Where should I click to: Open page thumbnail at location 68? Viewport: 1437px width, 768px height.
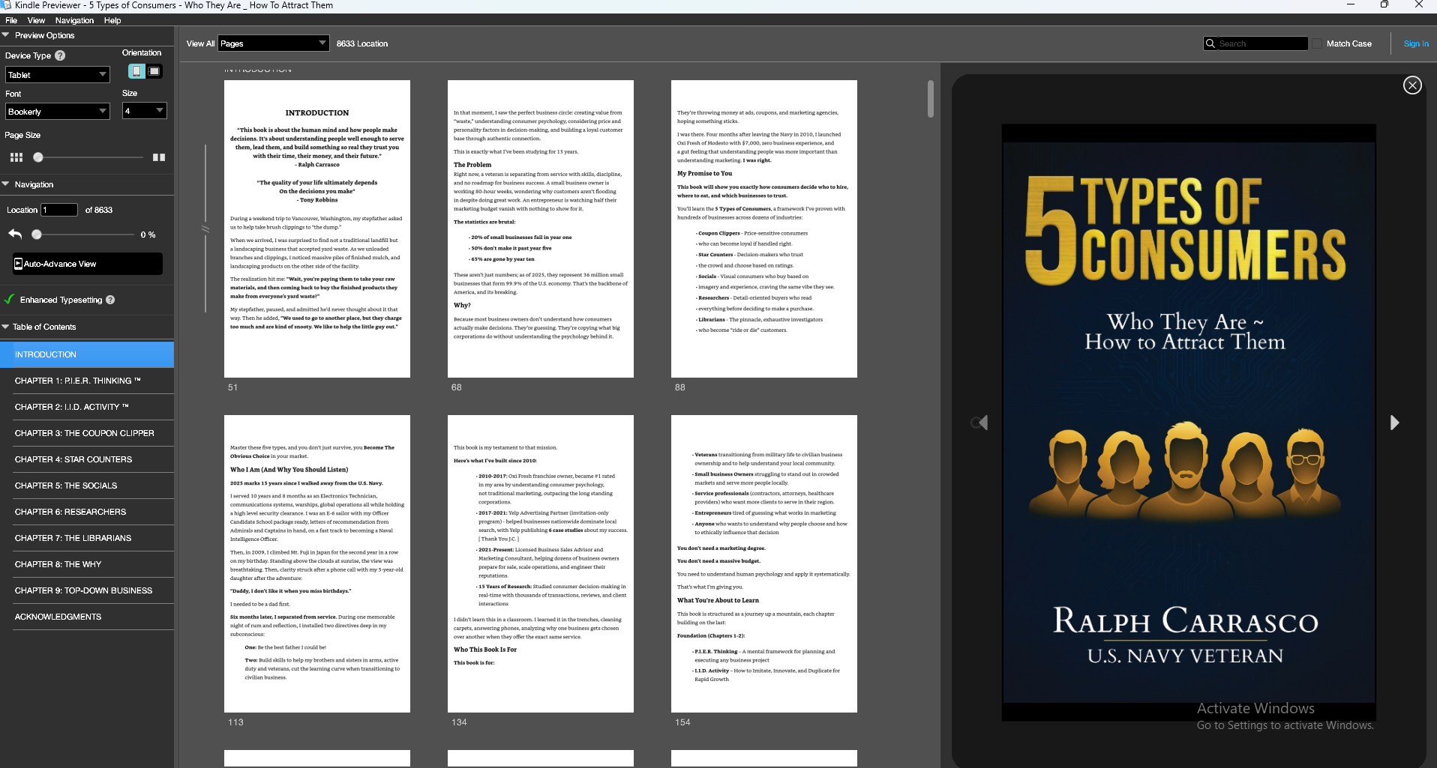click(x=541, y=229)
